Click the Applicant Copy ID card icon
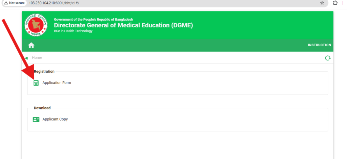Image resolution: width=347 pixels, height=159 pixels. pos(36,120)
